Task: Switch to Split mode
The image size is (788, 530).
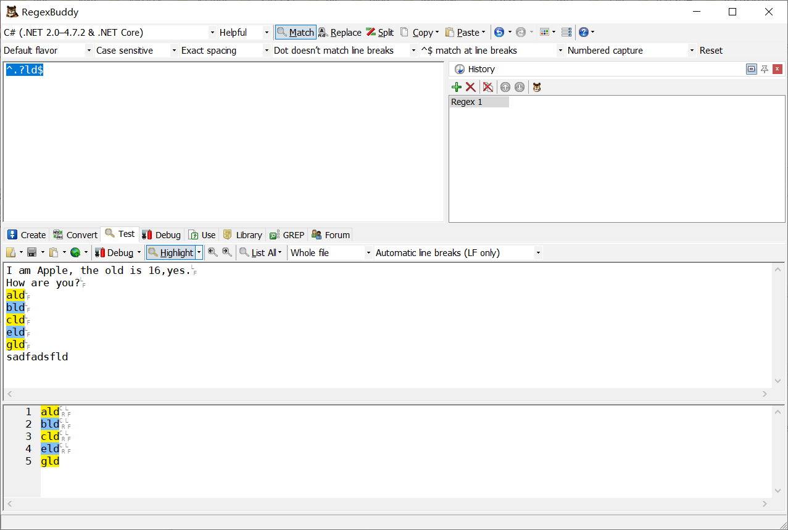Action: pos(379,32)
